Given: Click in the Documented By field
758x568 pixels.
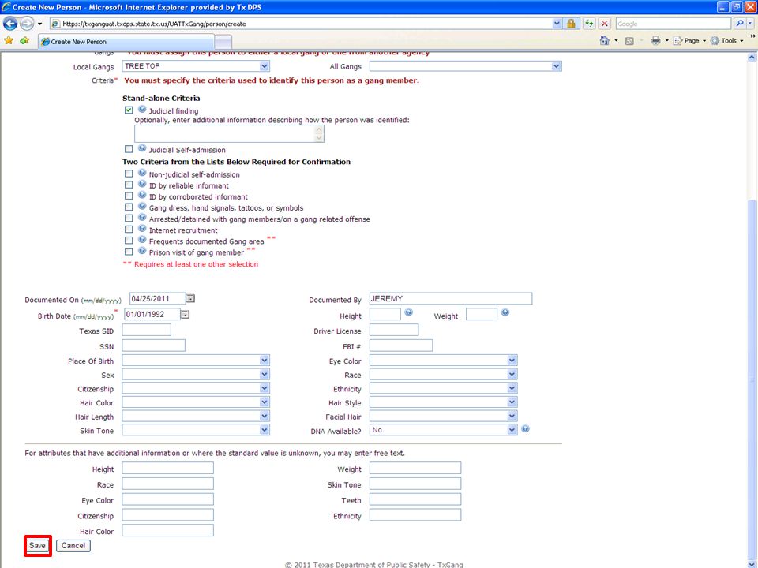Looking at the screenshot, I should pos(451,298).
